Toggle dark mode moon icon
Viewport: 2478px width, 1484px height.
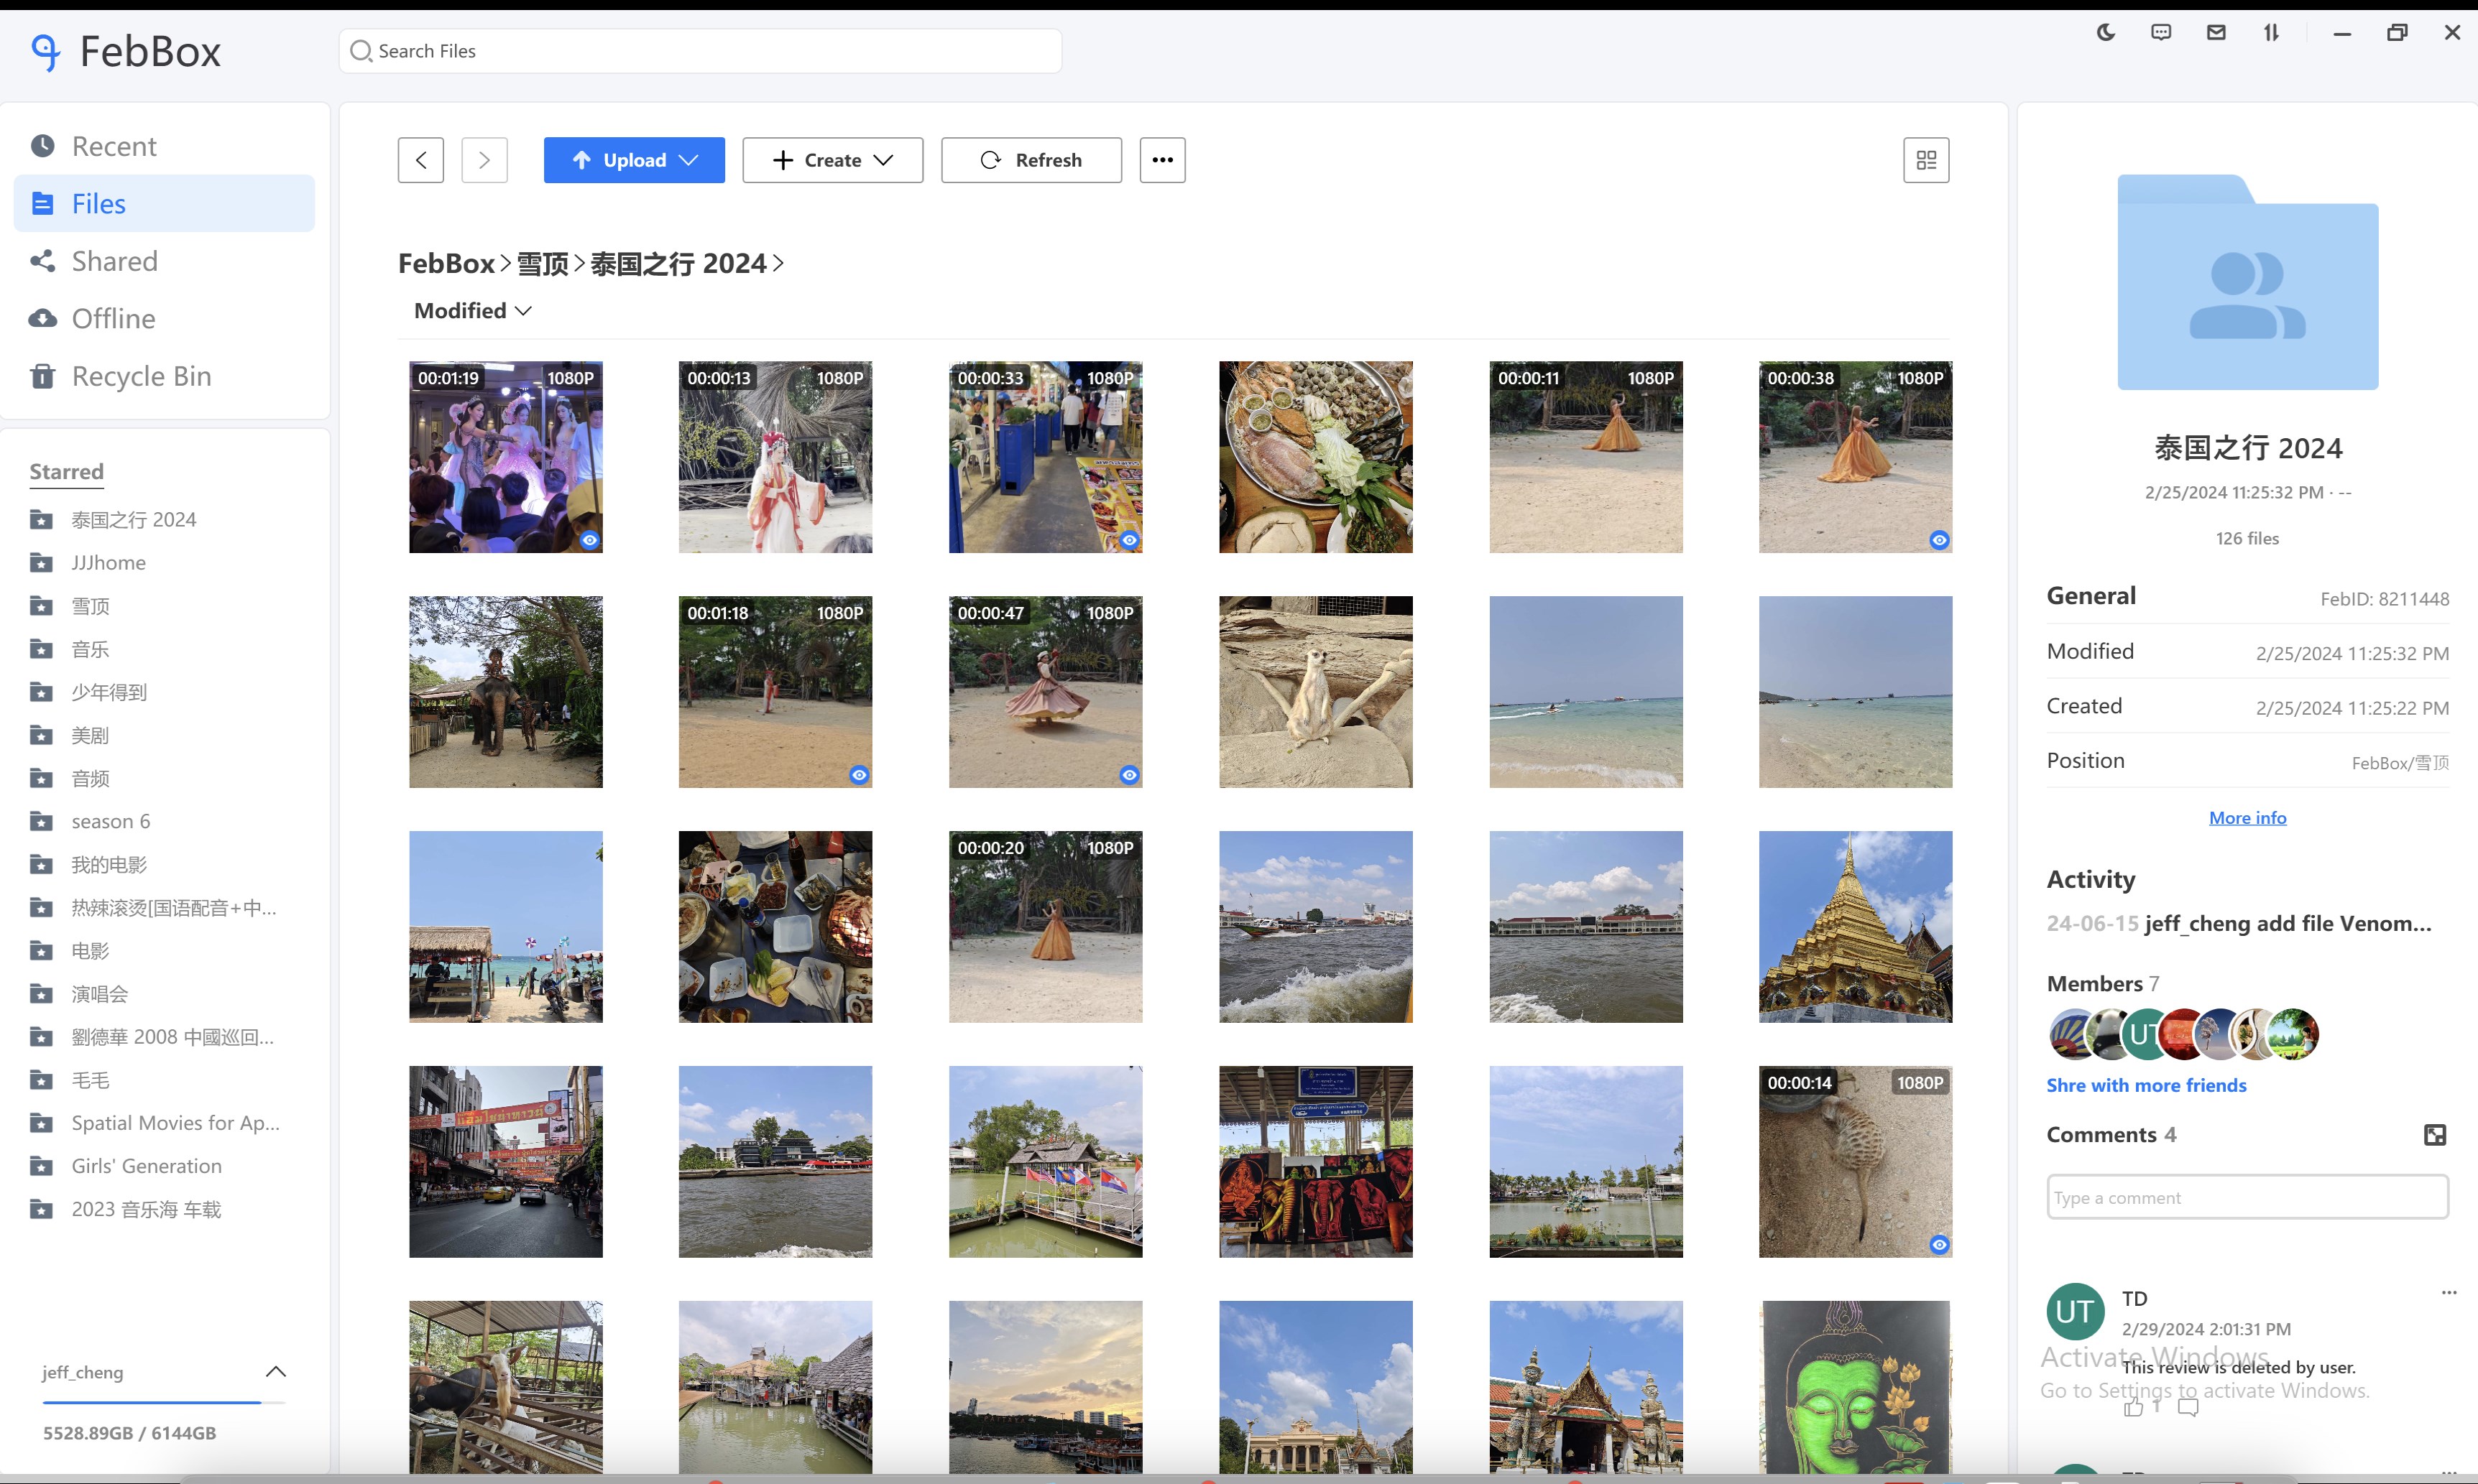point(2106,33)
